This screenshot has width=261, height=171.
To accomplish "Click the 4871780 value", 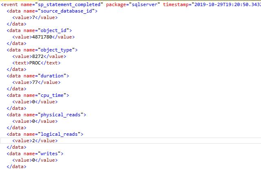I will tap(43, 37).
